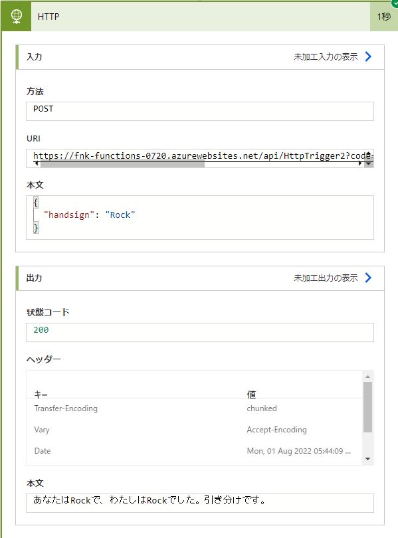The width and height of the screenshot is (398, 538).
Task: Select the 入力 section header
Action: click(201, 57)
